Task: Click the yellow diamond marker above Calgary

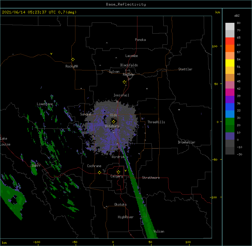Action: click(118, 172)
